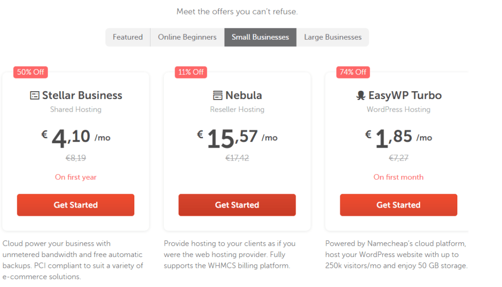
Task: Click the 11% Off badge
Action: coord(191,72)
